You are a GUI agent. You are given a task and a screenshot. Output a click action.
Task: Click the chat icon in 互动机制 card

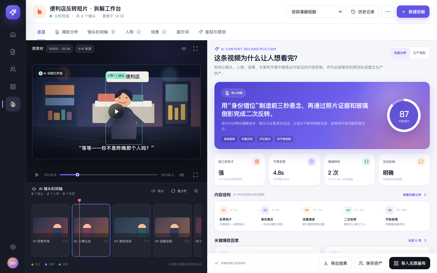click(x=421, y=162)
